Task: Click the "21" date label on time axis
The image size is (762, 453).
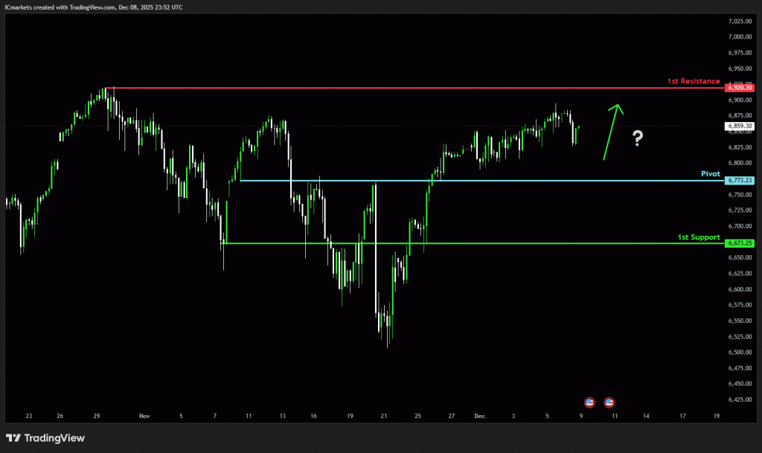Action: [382, 417]
